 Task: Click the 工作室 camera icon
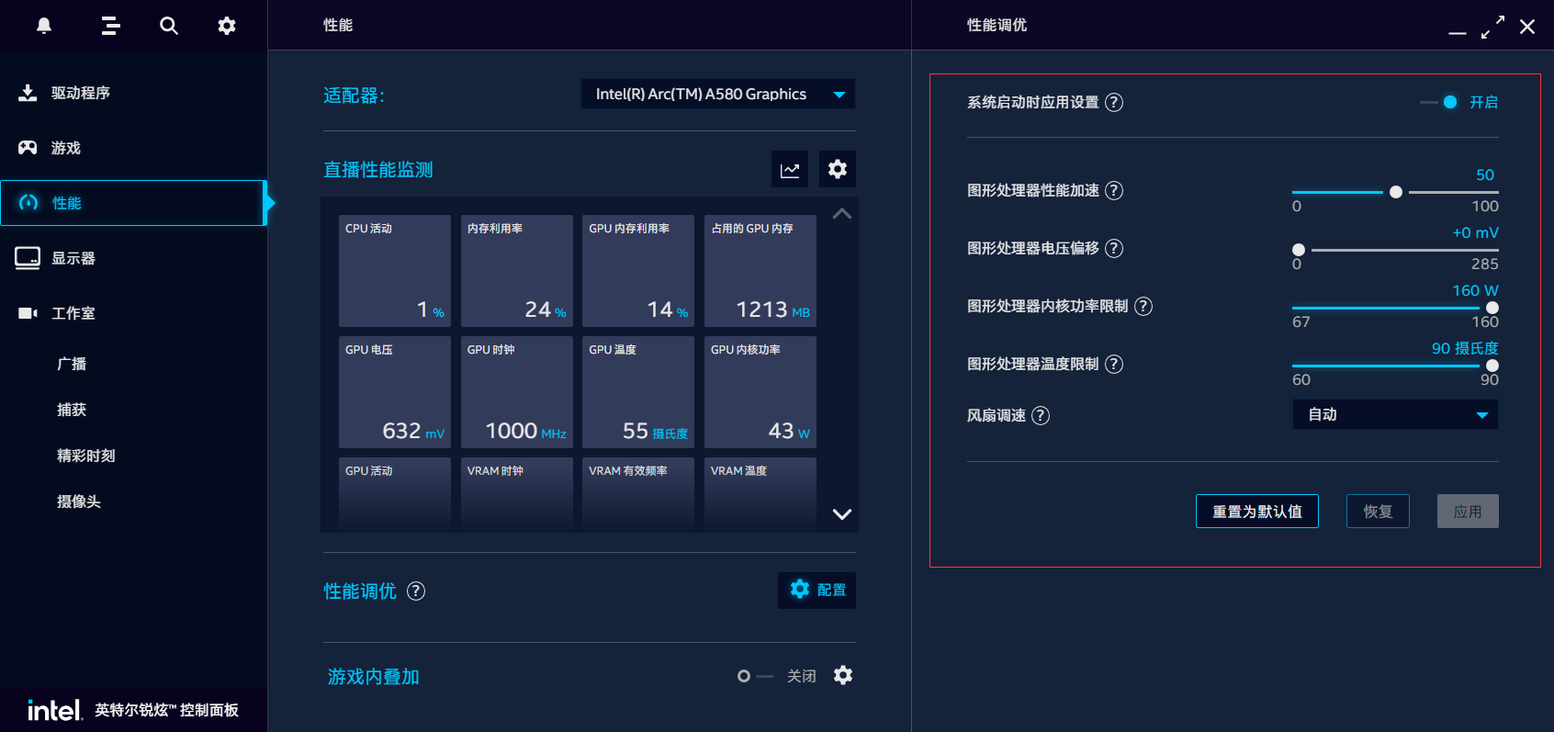coord(28,313)
